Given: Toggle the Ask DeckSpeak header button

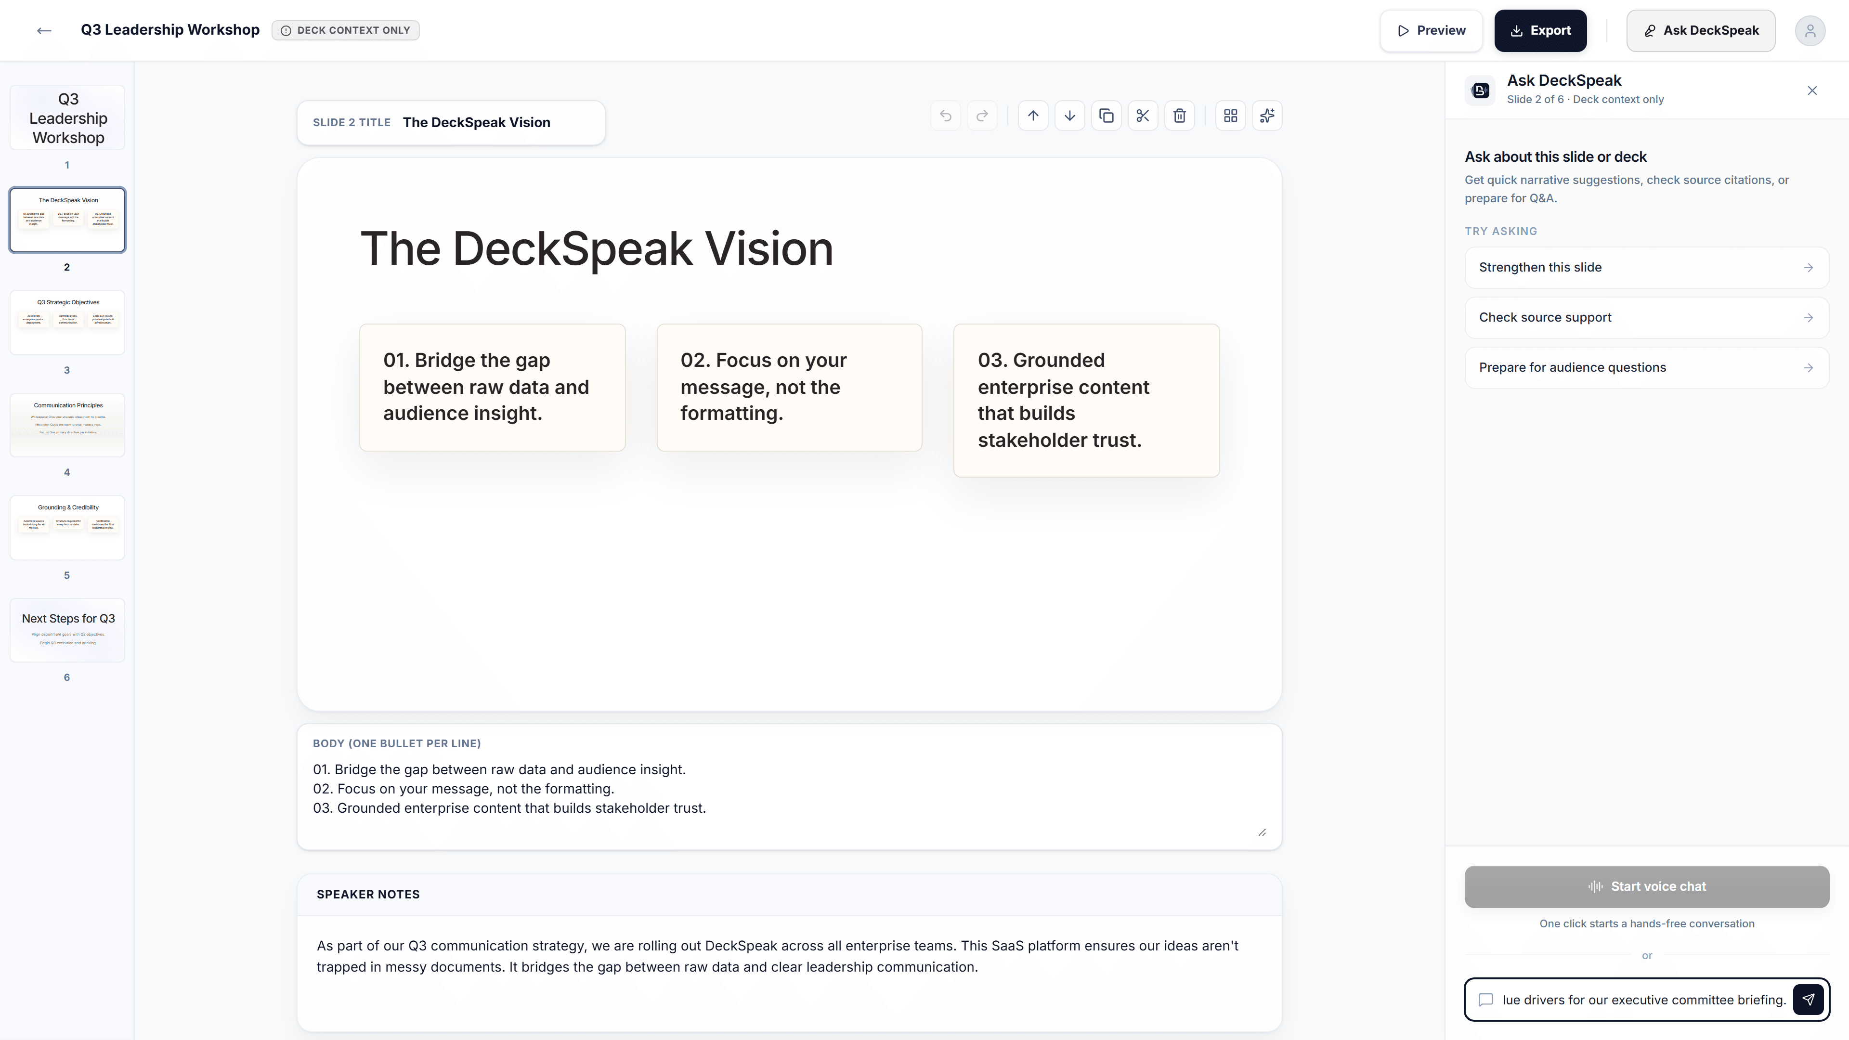Looking at the screenshot, I should tap(1700, 31).
